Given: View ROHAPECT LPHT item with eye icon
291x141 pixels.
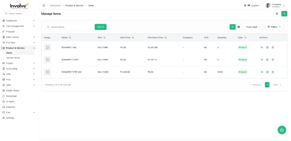Looking at the screenshot, I should pyautogui.click(x=262, y=60).
